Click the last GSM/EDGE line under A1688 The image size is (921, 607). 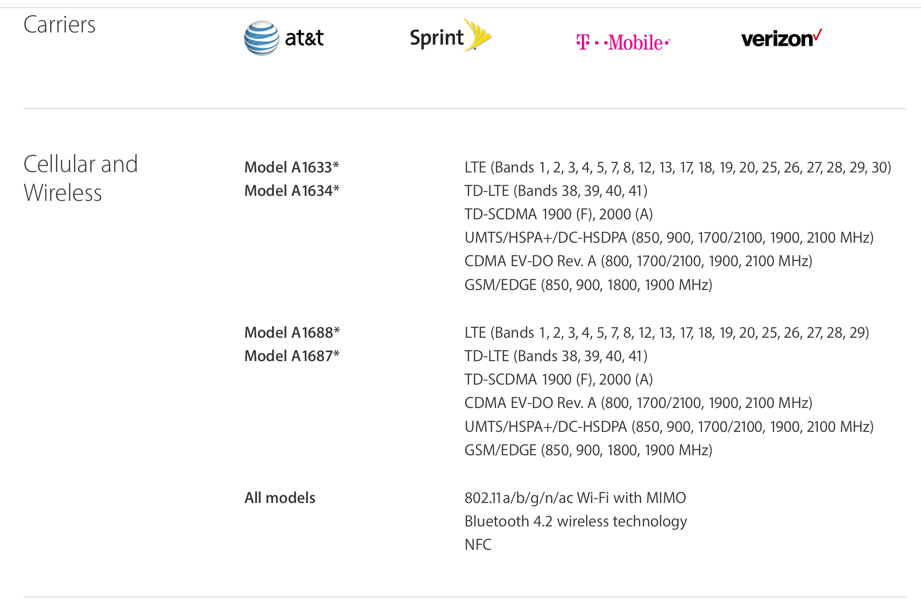(588, 450)
